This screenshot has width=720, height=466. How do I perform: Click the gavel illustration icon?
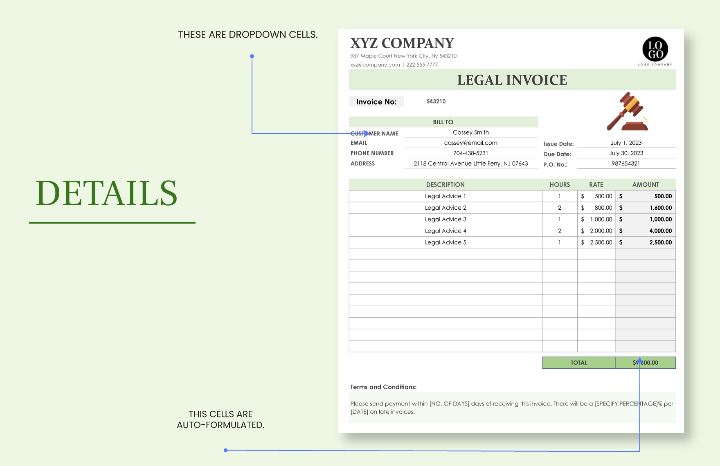click(x=628, y=111)
